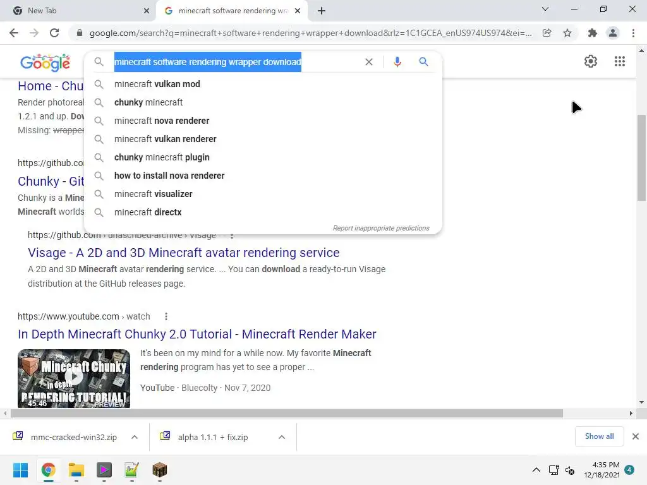Click the lock site-info icon
This screenshot has height=485, width=647.
80,33
